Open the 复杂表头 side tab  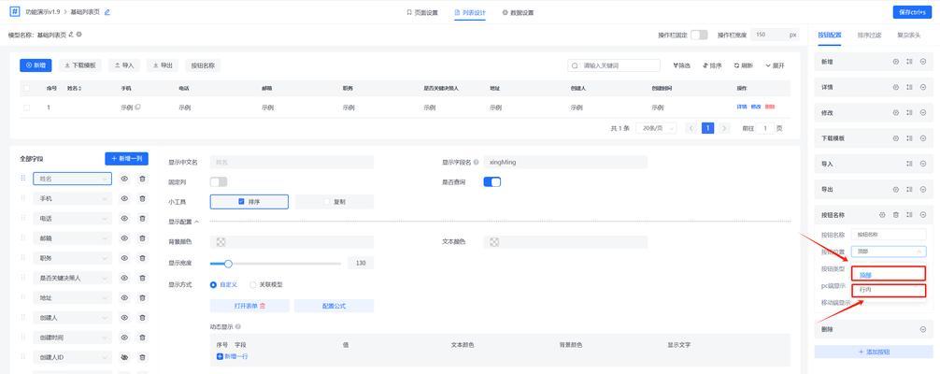(x=908, y=35)
